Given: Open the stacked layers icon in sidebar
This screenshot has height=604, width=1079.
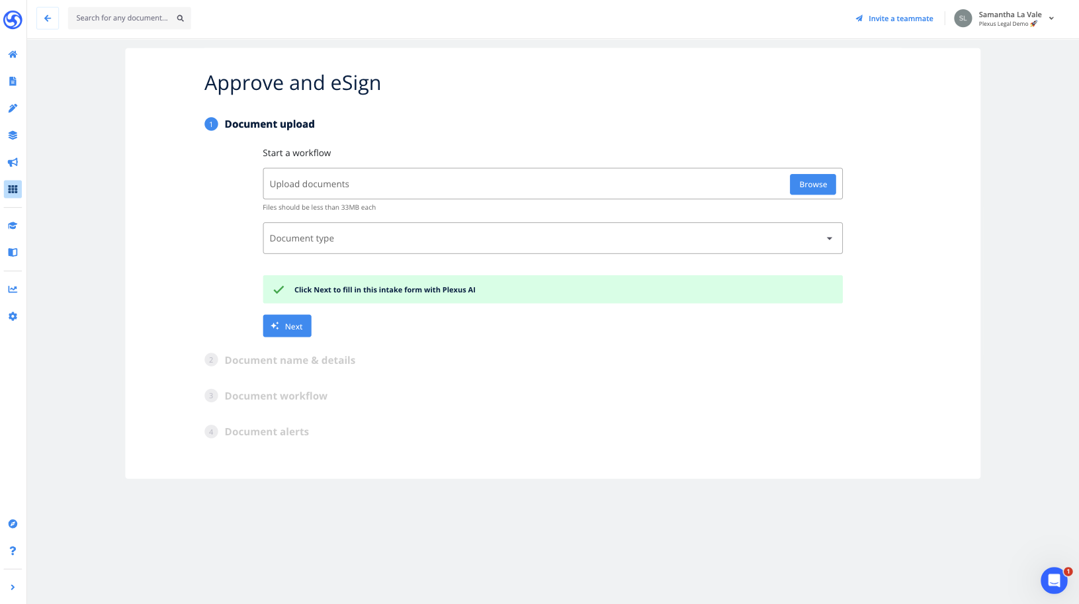Looking at the screenshot, I should pos(13,136).
